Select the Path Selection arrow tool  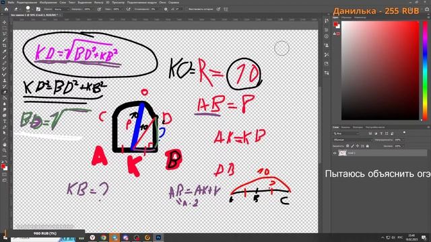5,133
